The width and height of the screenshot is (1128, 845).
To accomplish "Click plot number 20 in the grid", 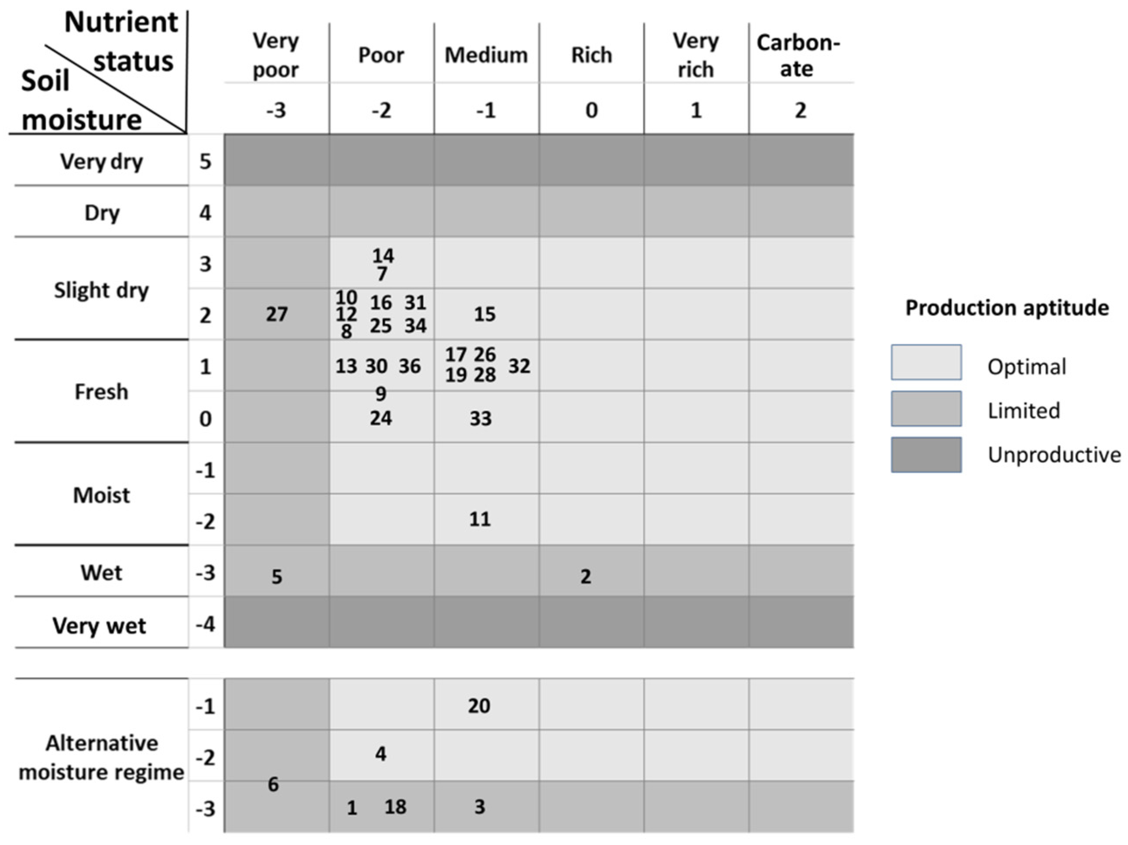I will pyautogui.click(x=479, y=706).
